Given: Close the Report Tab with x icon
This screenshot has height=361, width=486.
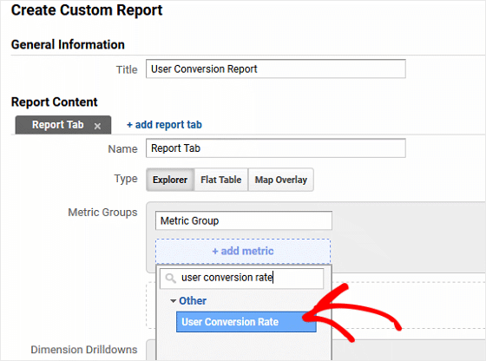Looking at the screenshot, I should [97, 126].
